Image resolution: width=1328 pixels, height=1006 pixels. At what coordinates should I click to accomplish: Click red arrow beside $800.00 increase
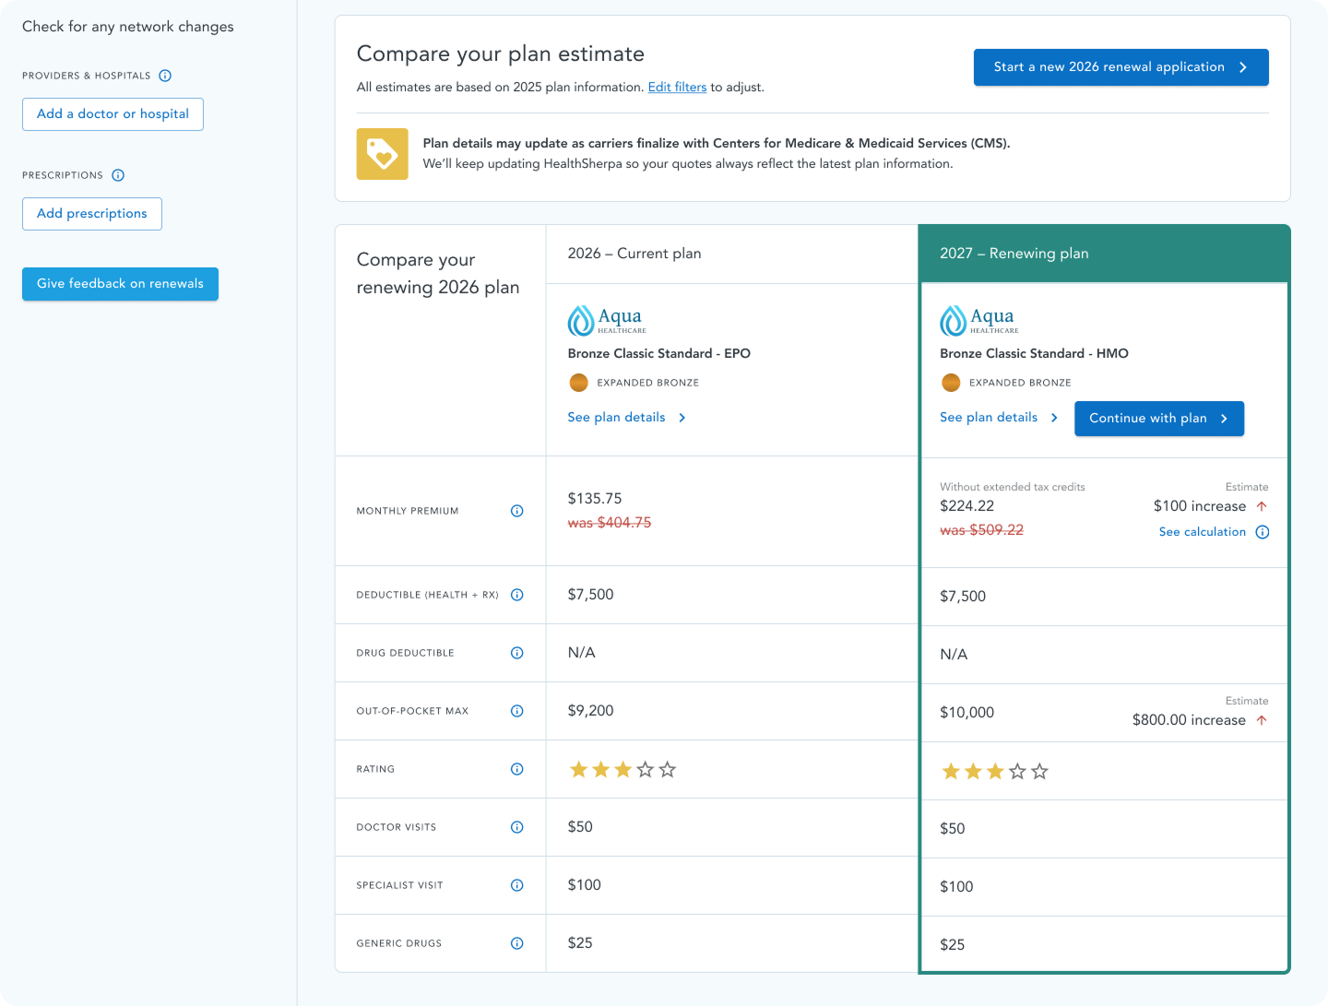[1262, 720]
